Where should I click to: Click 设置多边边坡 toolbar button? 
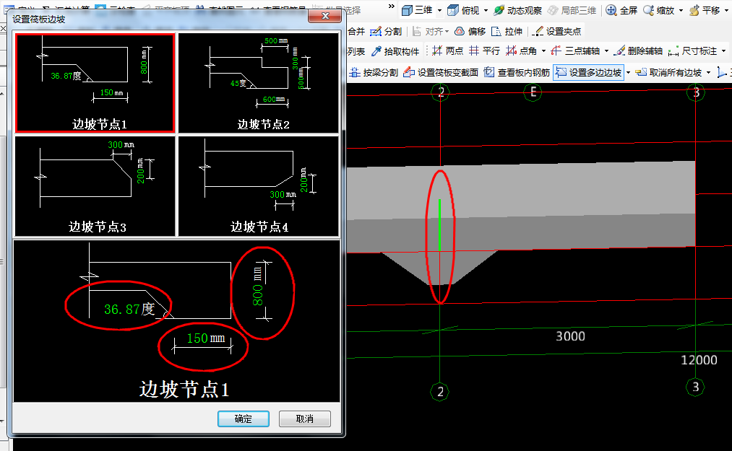[x=589, y=72]
